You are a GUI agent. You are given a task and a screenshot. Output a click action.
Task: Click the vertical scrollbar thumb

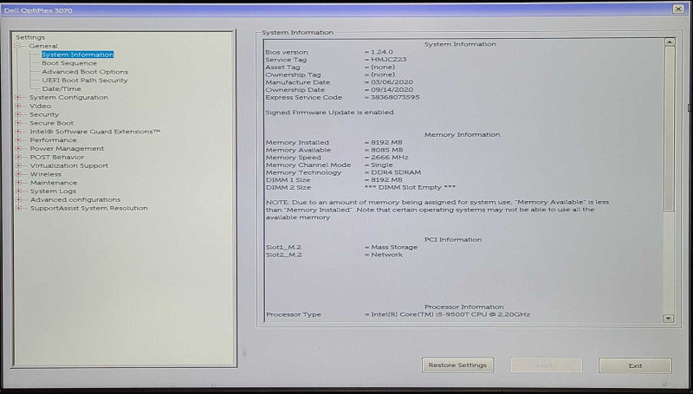pos(669,129)
